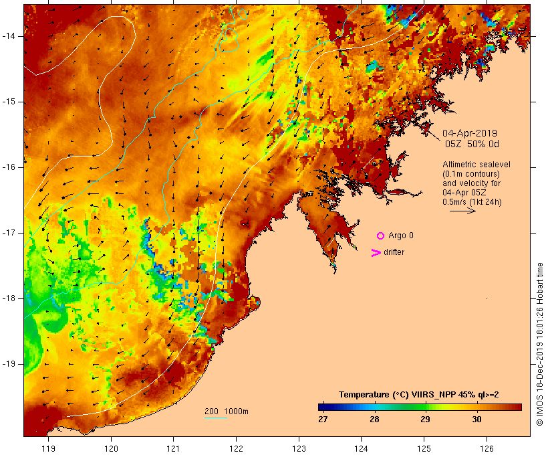The height and width of the screenshot is (455, 548).
Task: Click the magenta drifter arrow legend symbol
Action: pos(376,253)
